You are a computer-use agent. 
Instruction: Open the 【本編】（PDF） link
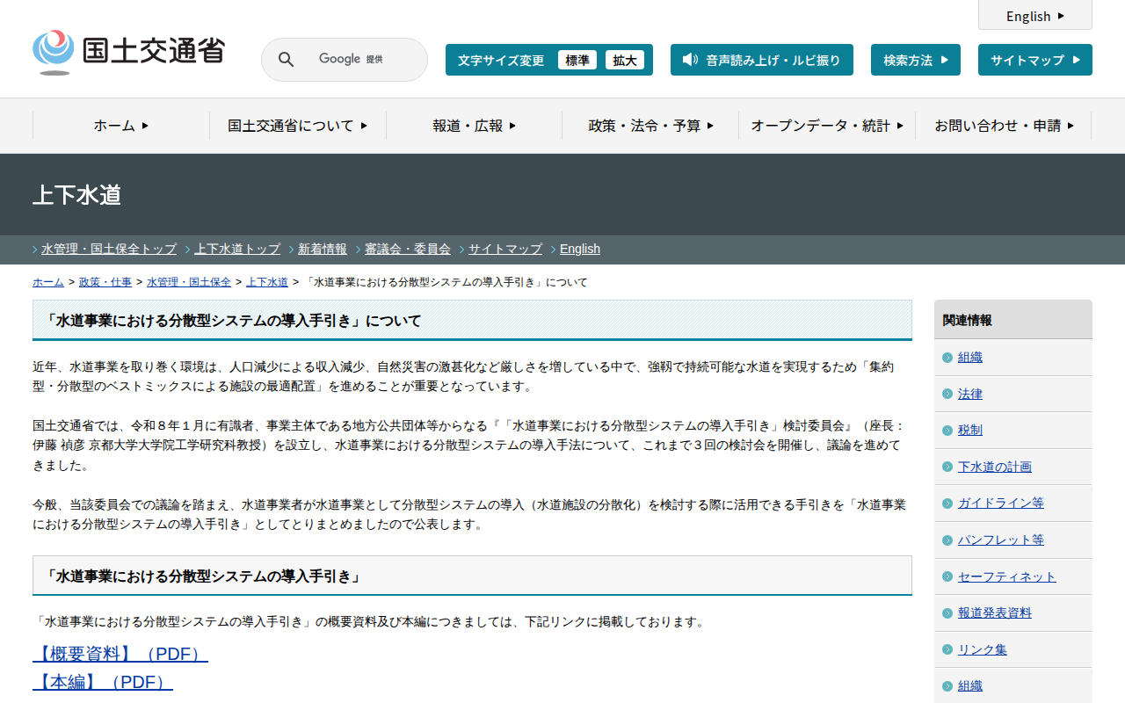coord(103,682)
